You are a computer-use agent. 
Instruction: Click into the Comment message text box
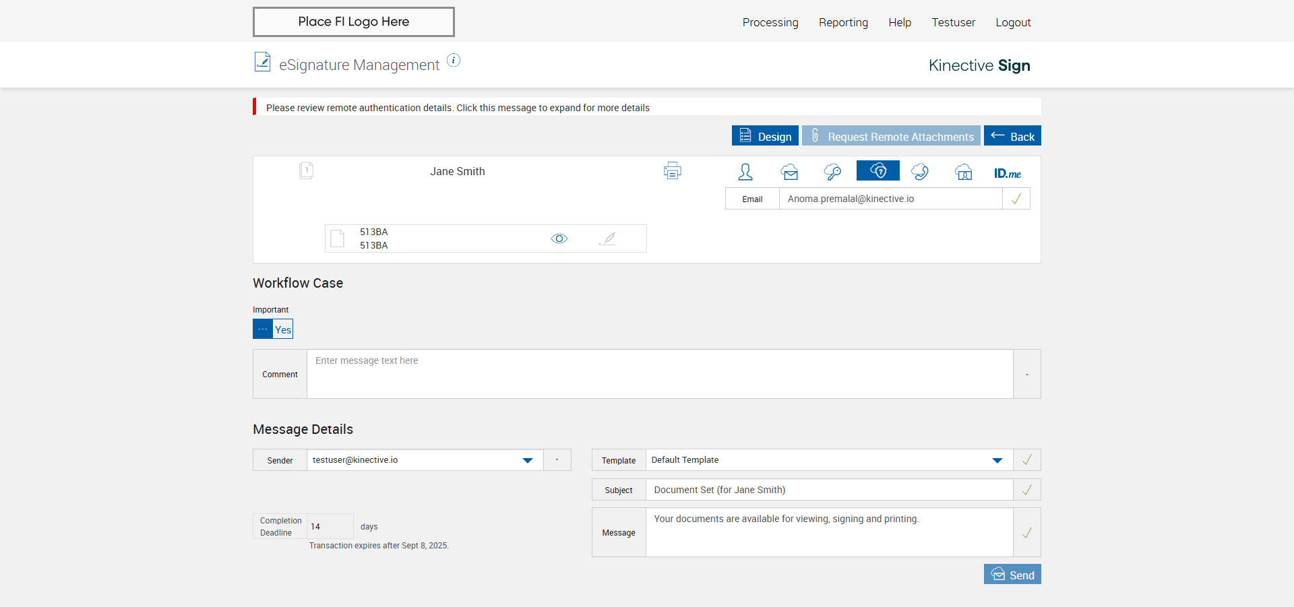point(660,374)
